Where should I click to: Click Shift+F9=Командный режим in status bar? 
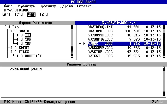click(50, 102)
